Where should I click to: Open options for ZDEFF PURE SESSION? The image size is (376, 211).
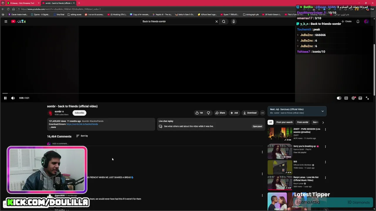[x=325, y=129]
